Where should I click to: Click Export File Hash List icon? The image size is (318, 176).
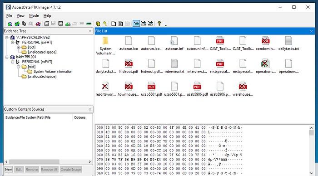[x=120, y=24]
